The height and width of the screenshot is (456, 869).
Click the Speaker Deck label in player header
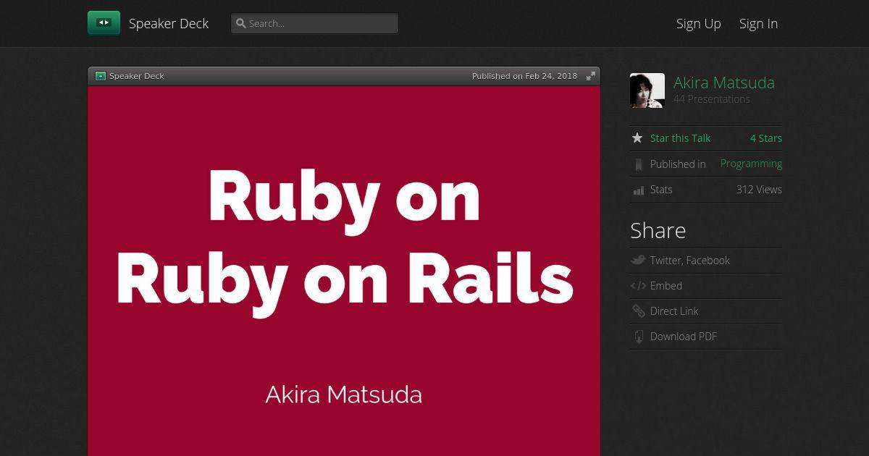[137, 76]
